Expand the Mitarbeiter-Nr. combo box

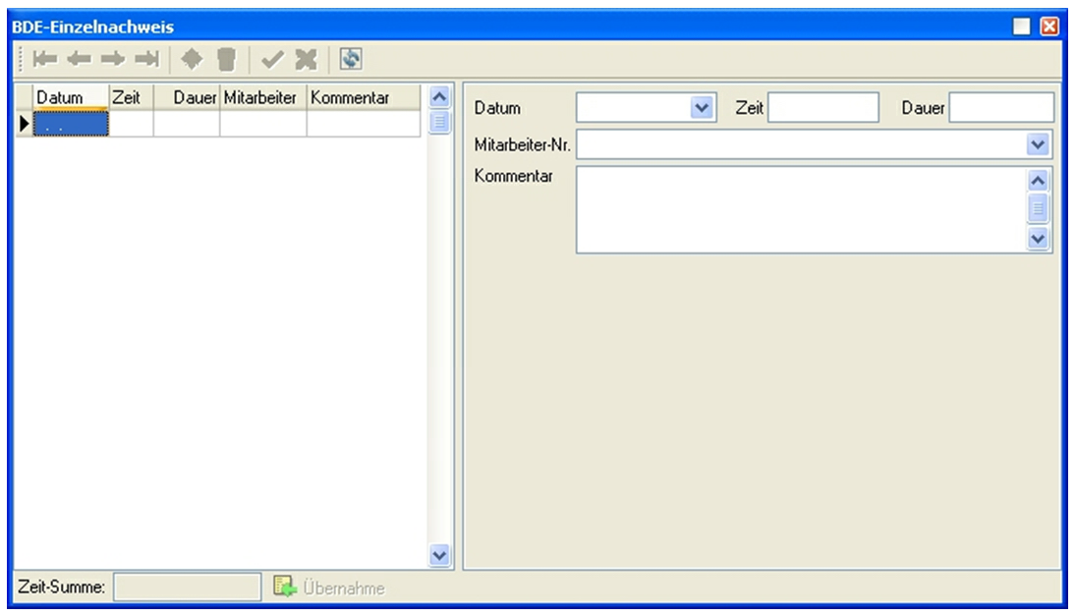point(1038,145)
